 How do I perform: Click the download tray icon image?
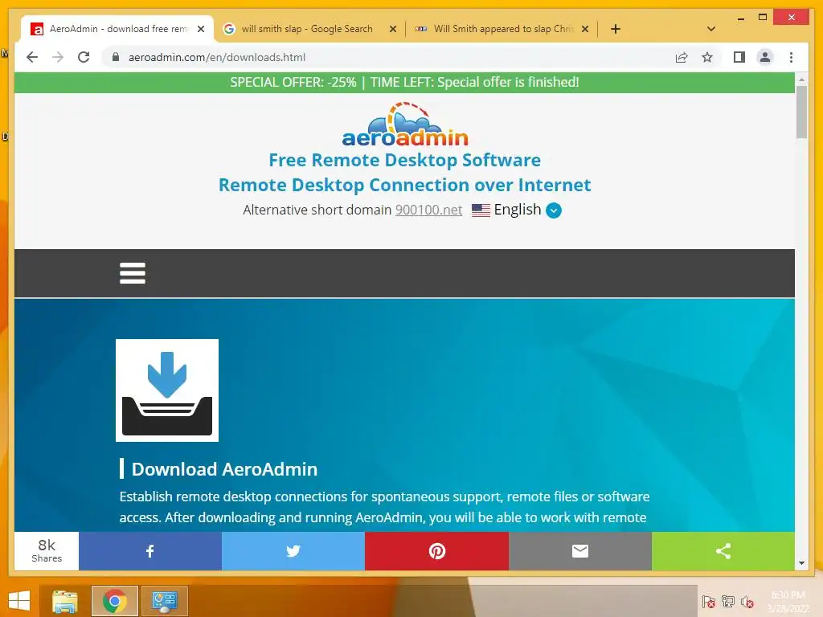coord(167,390)
